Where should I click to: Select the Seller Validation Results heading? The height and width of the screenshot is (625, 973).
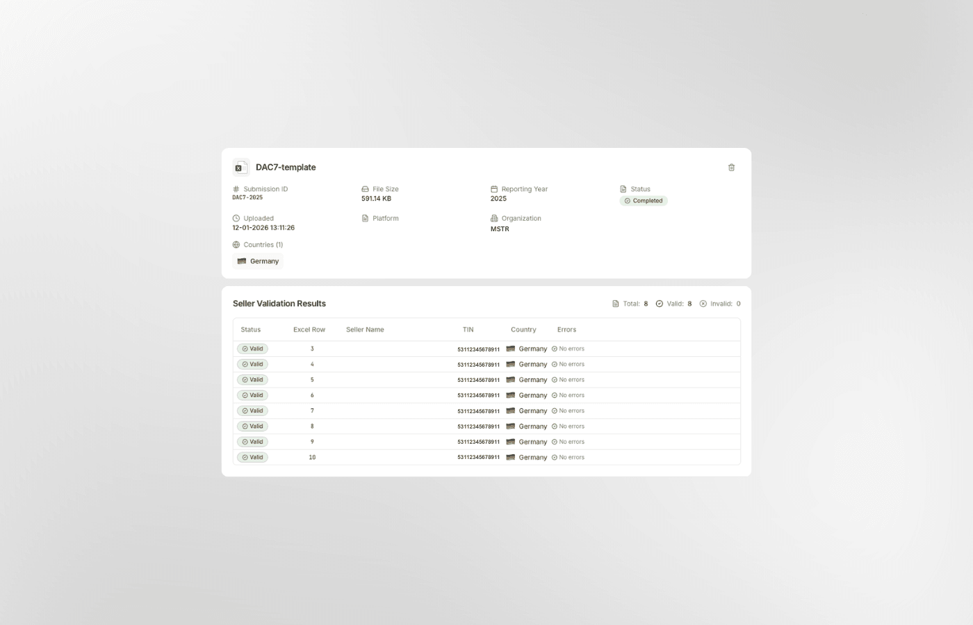point(279,303)
